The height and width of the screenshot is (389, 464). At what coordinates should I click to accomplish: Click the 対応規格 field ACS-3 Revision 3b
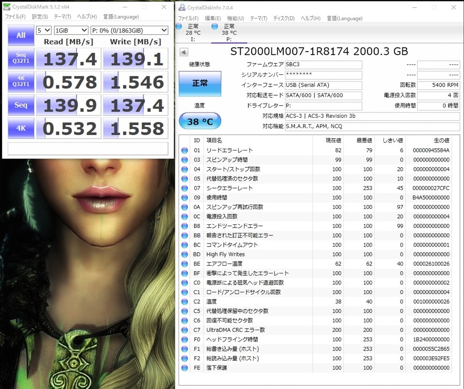[x=372, y=116]
